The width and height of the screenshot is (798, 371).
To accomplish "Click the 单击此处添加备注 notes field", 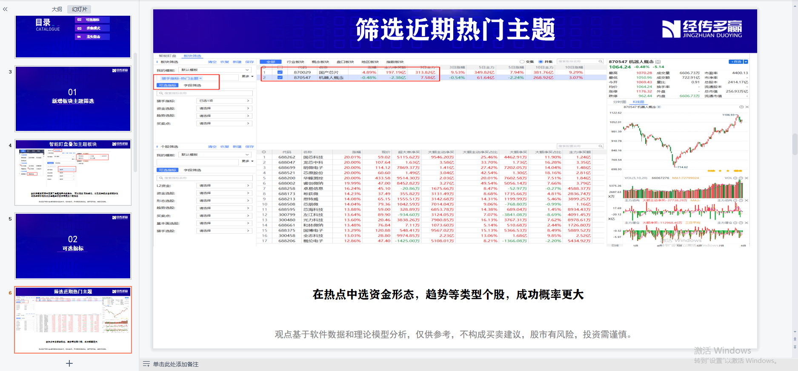I will tap(176, 364).
